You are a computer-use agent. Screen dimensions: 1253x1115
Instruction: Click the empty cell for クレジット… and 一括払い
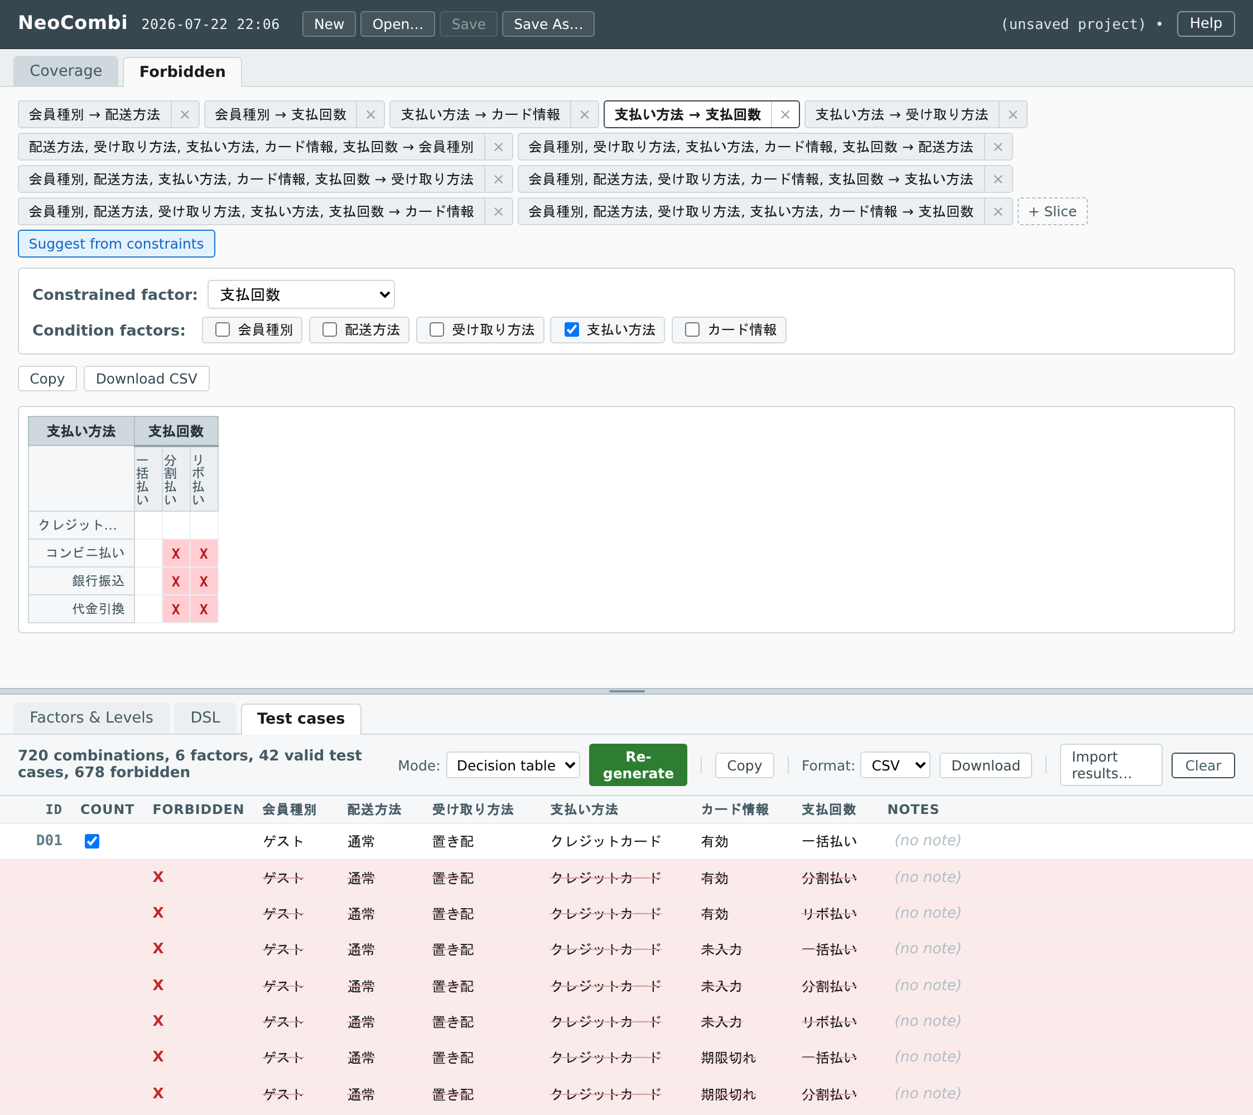[148, 525]
